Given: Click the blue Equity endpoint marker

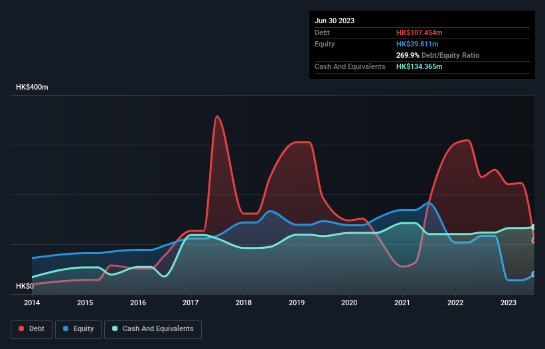Looking at the screenshot, I should tap(534, 274).
